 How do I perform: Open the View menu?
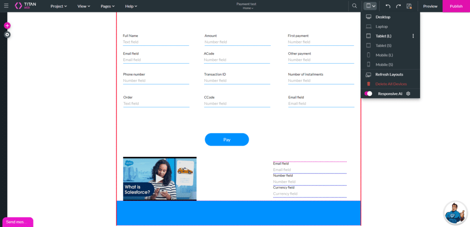tap(84, 6)
